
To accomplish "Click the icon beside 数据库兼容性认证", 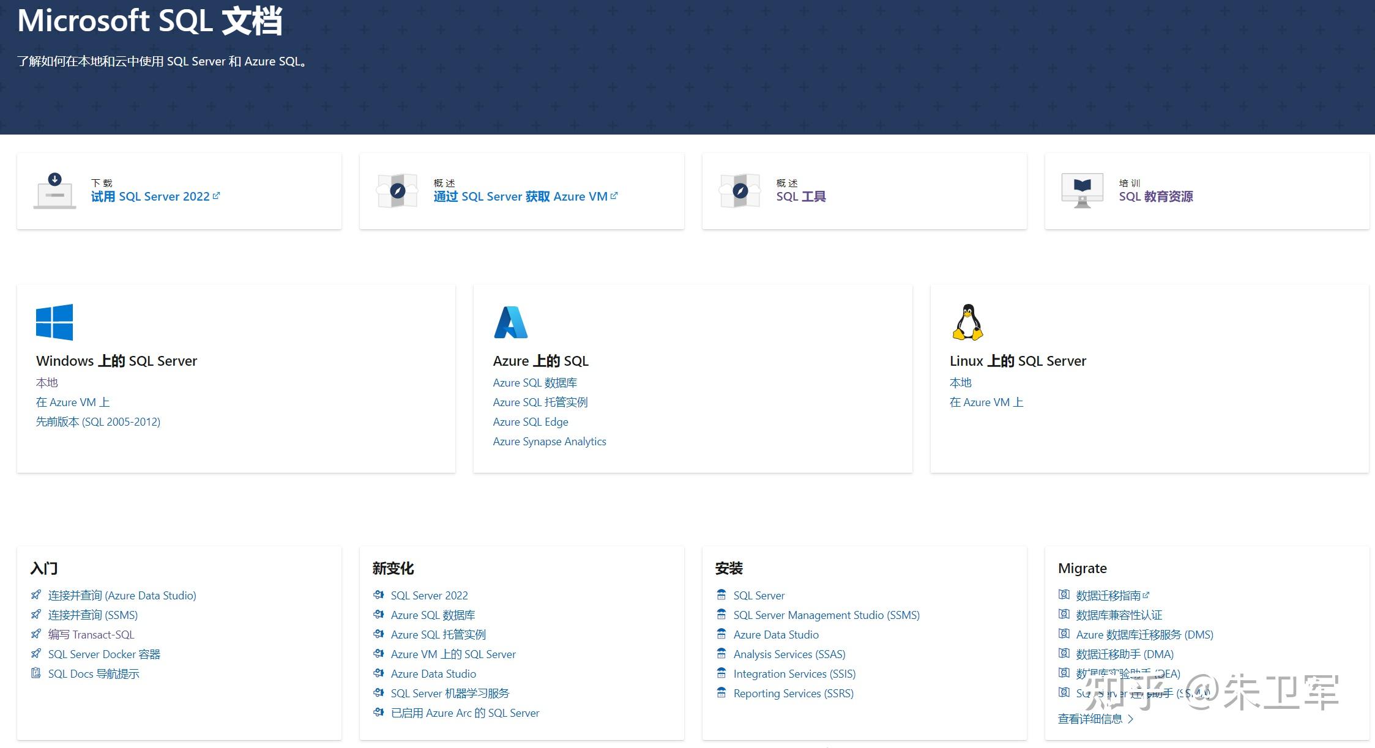I will point(1064,614).
